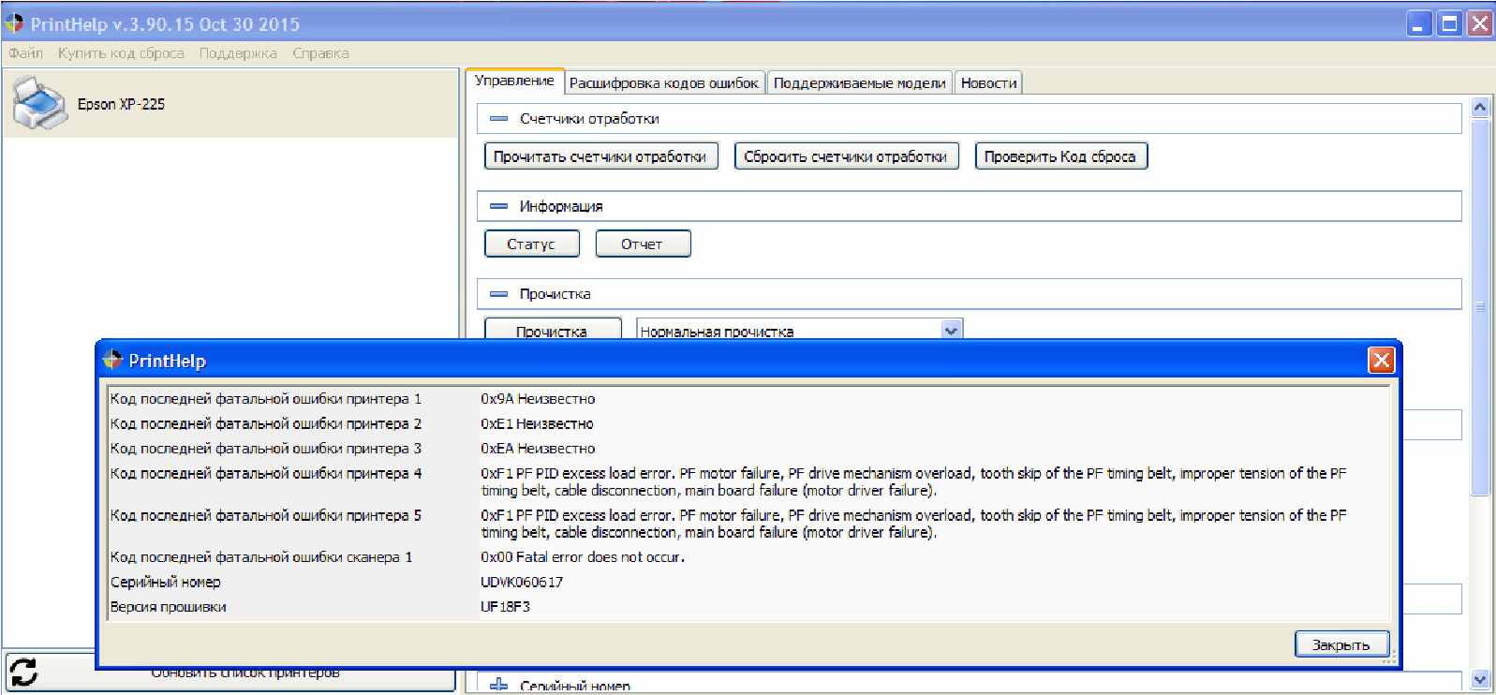
Task: Switch to Расшифровка кодов ошибок tab
Action: [x=664, y=83]
